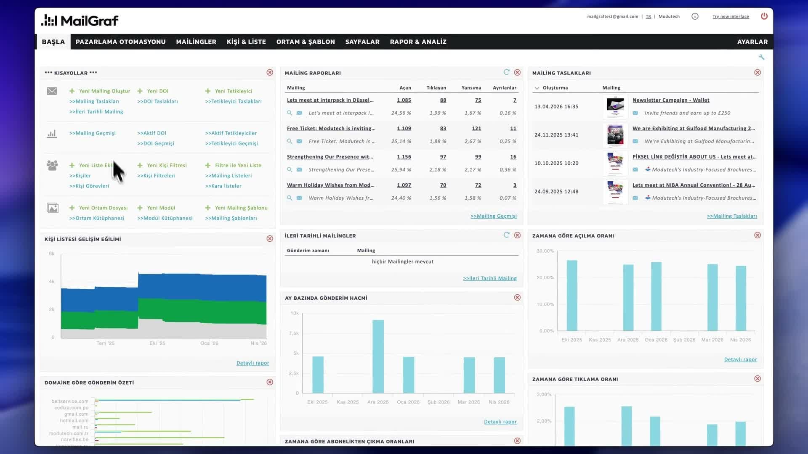Open the ORTAM & ŞABLON menu
Image resolution: width=808 pixels, height=454 pixels.
(x=306, y=42)
